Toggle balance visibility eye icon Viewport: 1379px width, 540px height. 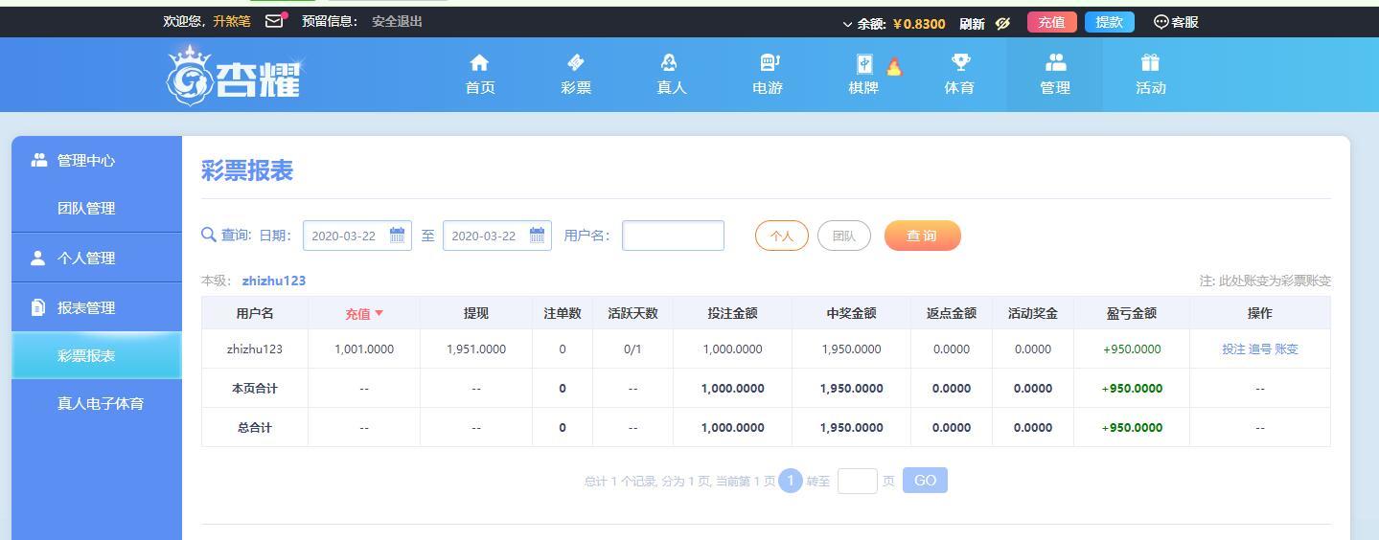pos(1002,24)
